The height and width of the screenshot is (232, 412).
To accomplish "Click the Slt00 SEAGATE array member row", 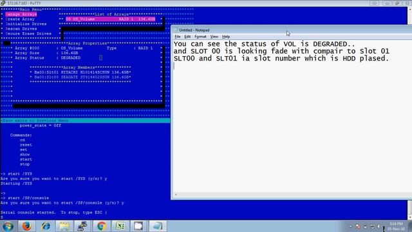I will click(82, 77).
